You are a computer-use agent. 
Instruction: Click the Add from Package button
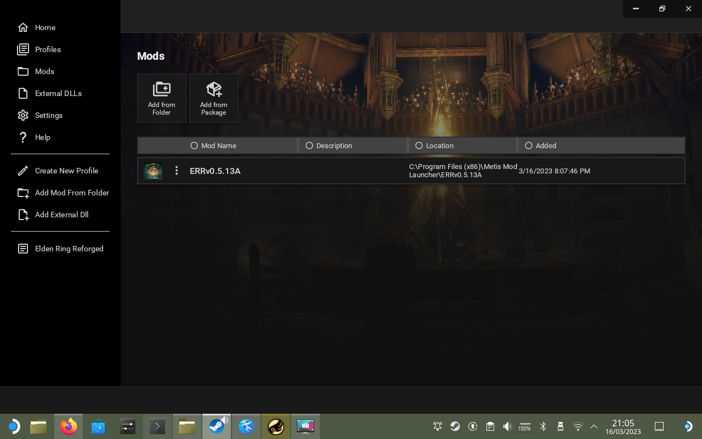click(213, 98)
